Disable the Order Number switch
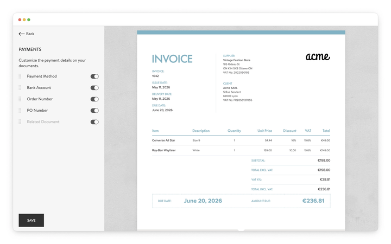Screen dimensions: 391x244 [94, 99]
